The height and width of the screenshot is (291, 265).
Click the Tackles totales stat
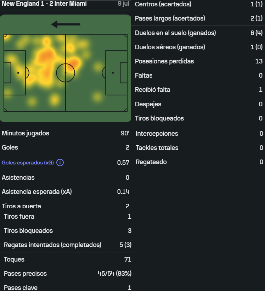click(x=199, y=148)
